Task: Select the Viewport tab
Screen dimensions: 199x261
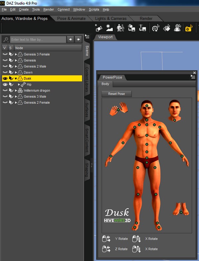Action: point(105,37)
